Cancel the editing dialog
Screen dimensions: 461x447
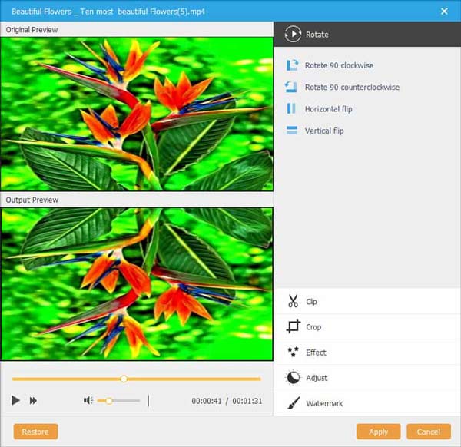[429, 432]
